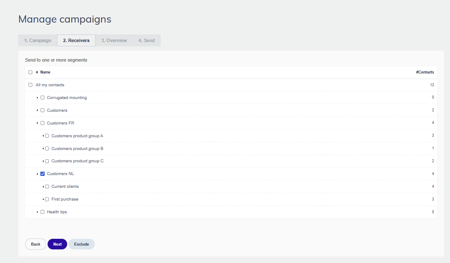Uncheck the Customers NL checkbox
450x263 pixels.
pyautogui.click(x=42, y=174)
